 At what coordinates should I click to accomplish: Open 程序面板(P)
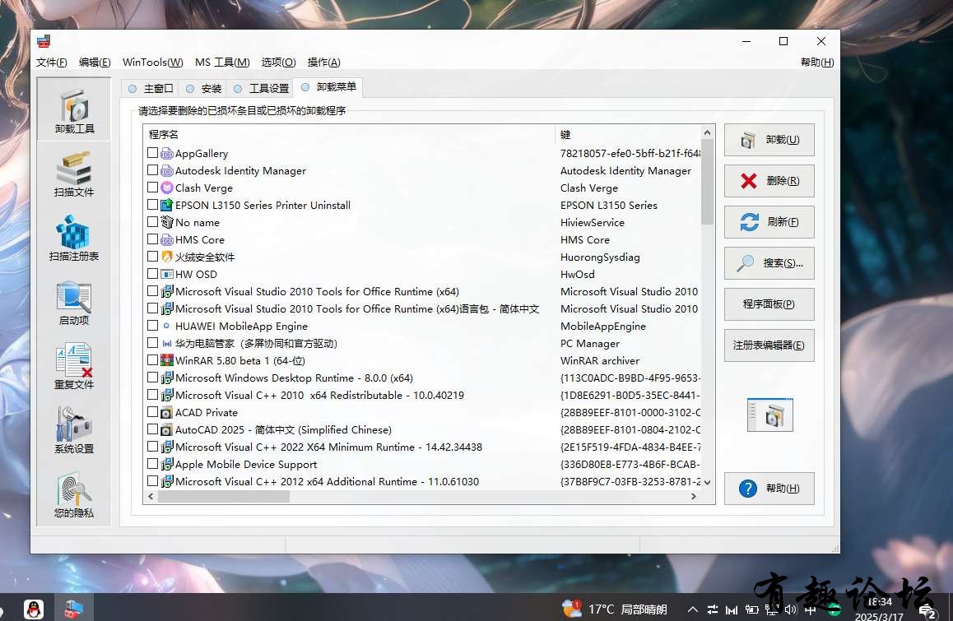(769, 304)
